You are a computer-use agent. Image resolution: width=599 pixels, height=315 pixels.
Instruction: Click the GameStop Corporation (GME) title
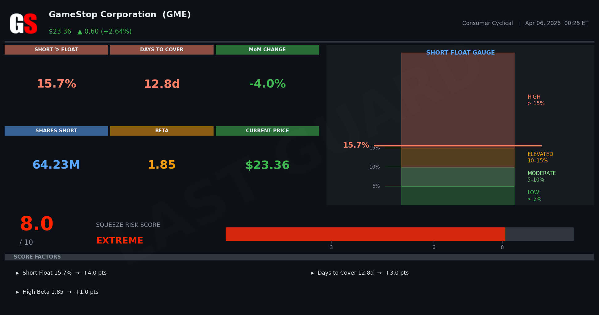120,14
